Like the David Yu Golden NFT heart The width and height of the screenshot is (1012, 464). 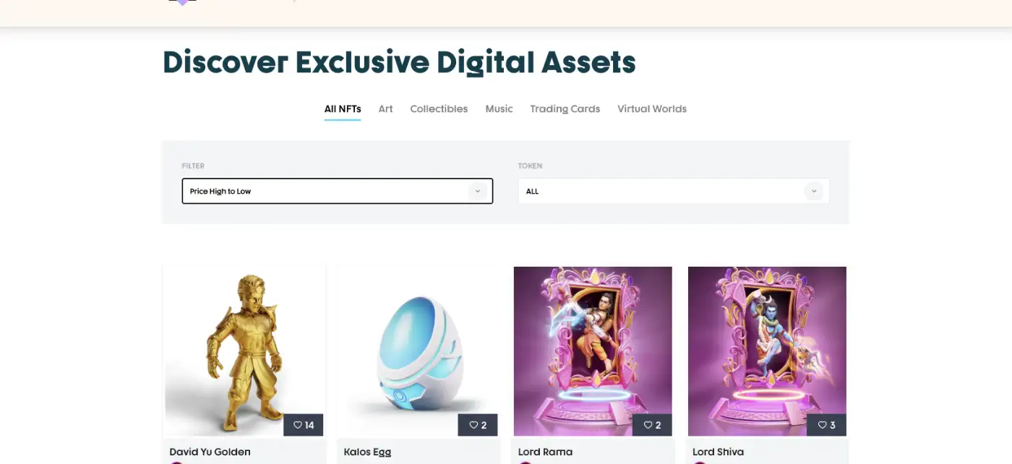pyautogui.click(x=298, y=425)
